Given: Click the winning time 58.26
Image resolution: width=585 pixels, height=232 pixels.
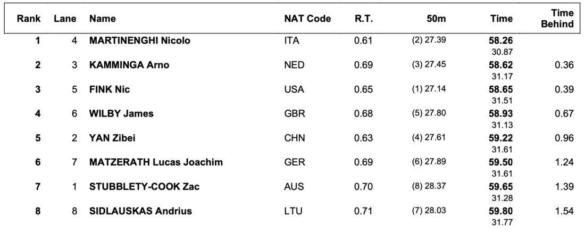Looking at the screenshot, I should click(x=500, y=41).
